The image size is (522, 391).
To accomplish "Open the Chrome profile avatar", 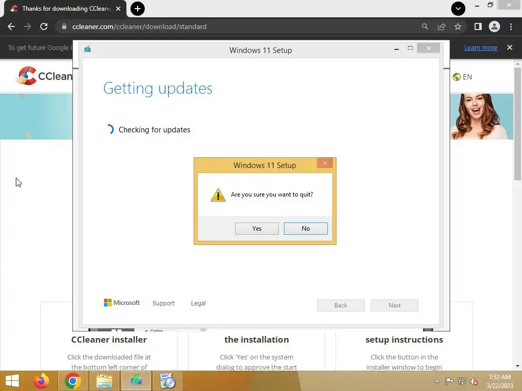I will tap(494, 26).
